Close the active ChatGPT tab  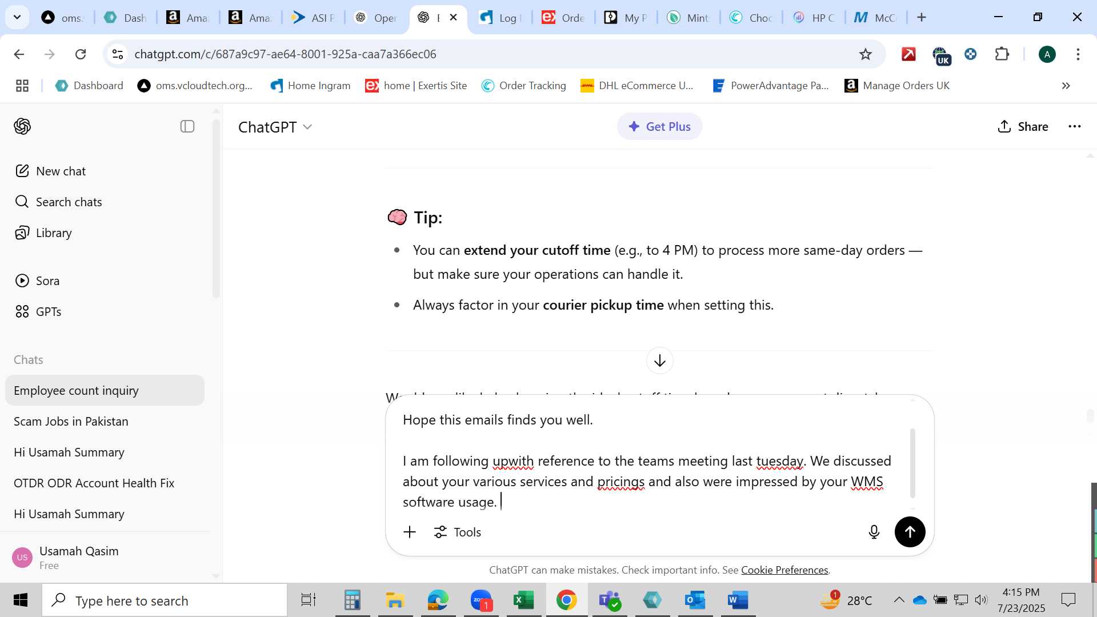coord(454,17)
